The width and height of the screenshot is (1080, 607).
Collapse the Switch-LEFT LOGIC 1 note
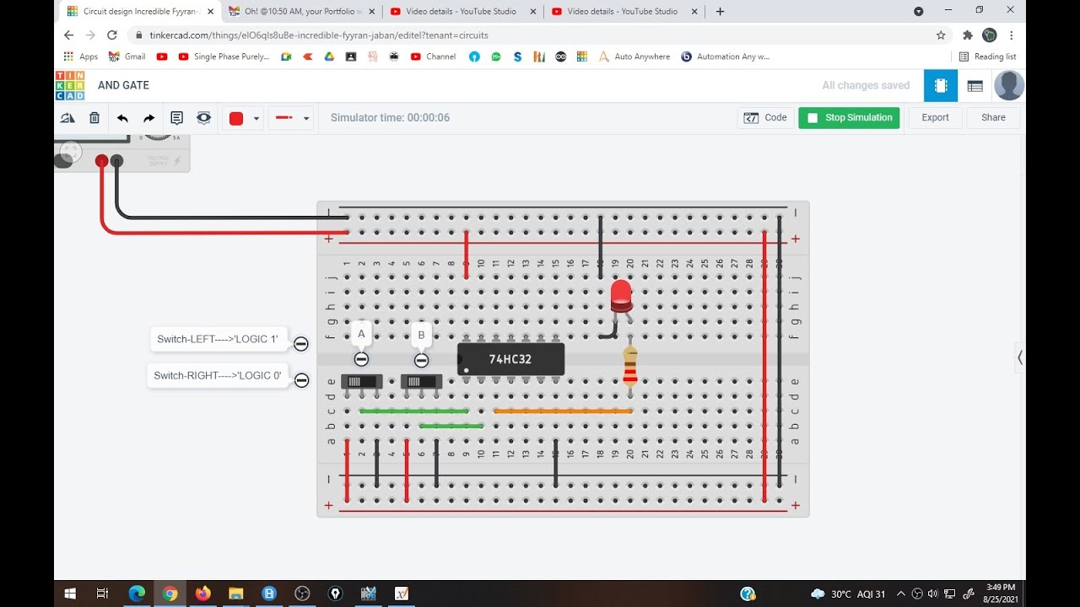tap(300, 343)
